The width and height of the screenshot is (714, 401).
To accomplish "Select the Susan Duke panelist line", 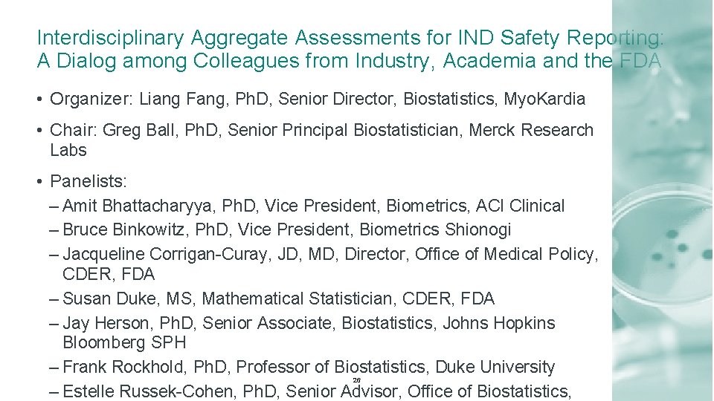I will 278,299.
